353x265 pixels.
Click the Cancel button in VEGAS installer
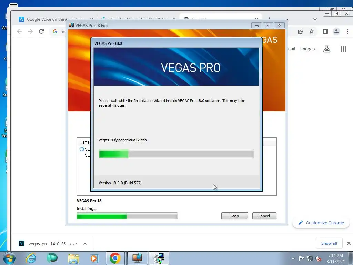[264, 216]
